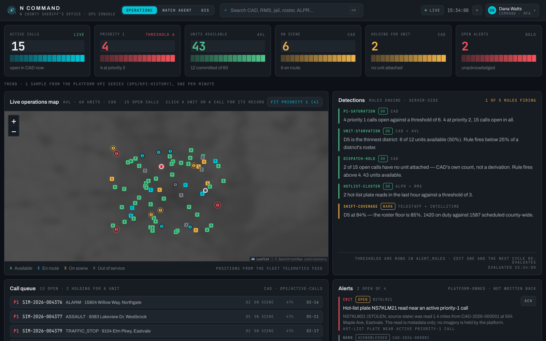Click the WARN badge on SHIFT-COVERAGE

pyautogui.click(x=388, y=206)
